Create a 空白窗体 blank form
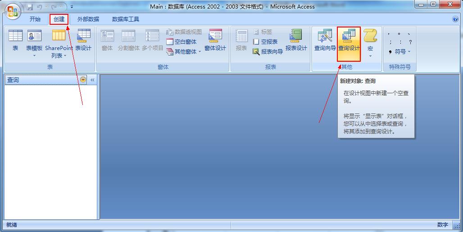463x232 pixels. pyautogui.click(x=182, y=41)
